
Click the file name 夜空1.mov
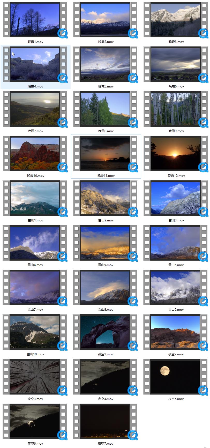pos(106,354)
